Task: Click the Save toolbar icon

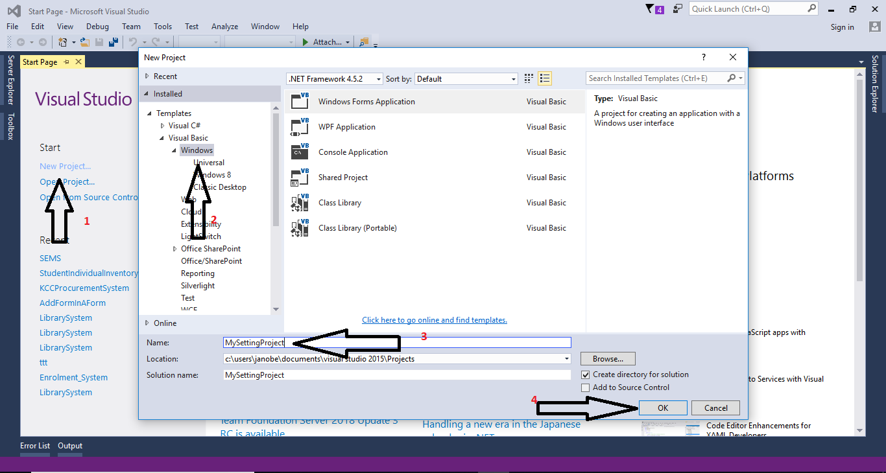Action: [99, 42]
